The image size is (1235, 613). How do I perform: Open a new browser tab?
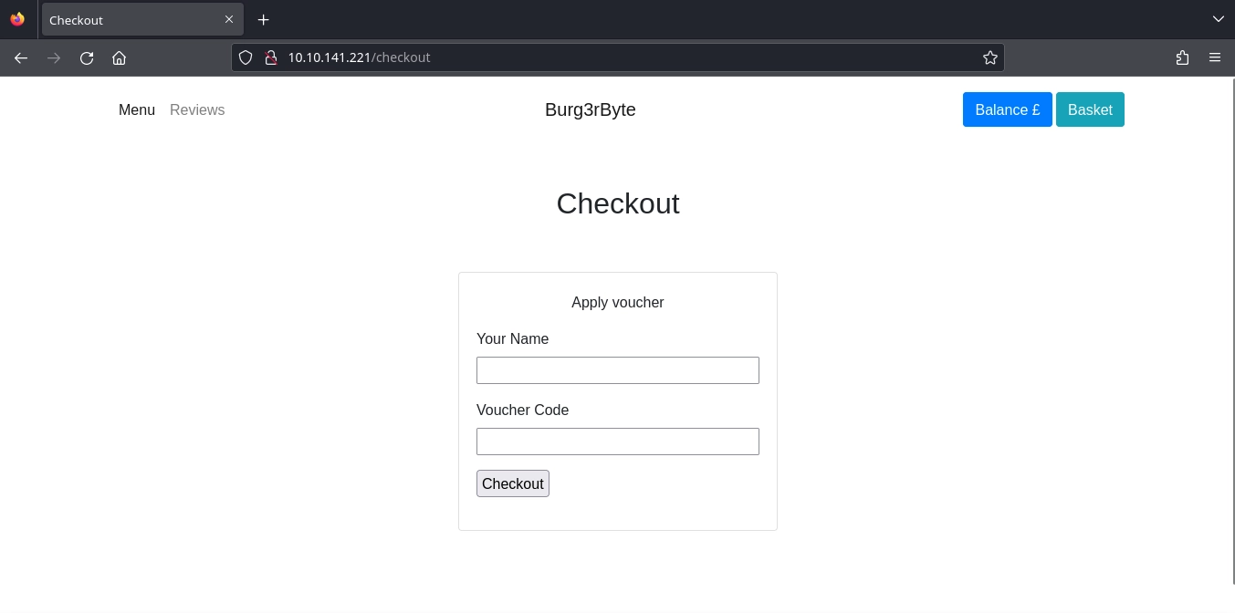[x=264, y=19]
